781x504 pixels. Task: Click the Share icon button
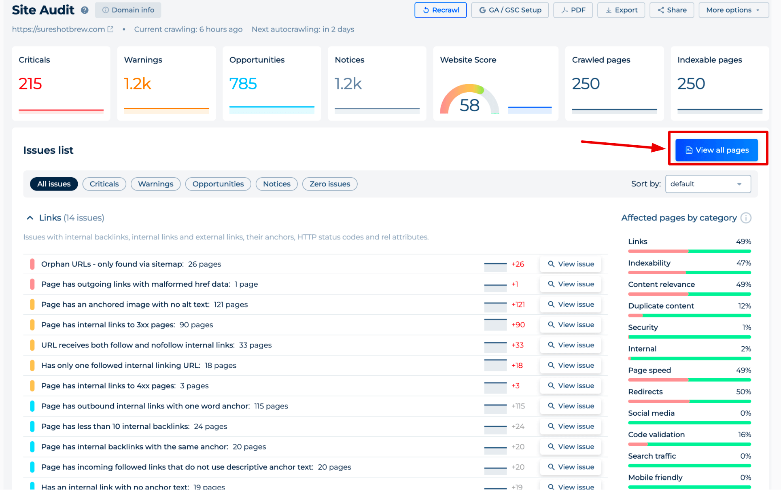pyautogui.click(x=671, y=10)
